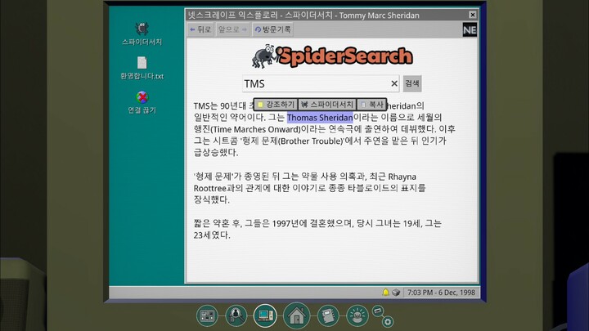589x331 pixels.
Task: Open 방문기록 browsing history
Action: (272, 29)
